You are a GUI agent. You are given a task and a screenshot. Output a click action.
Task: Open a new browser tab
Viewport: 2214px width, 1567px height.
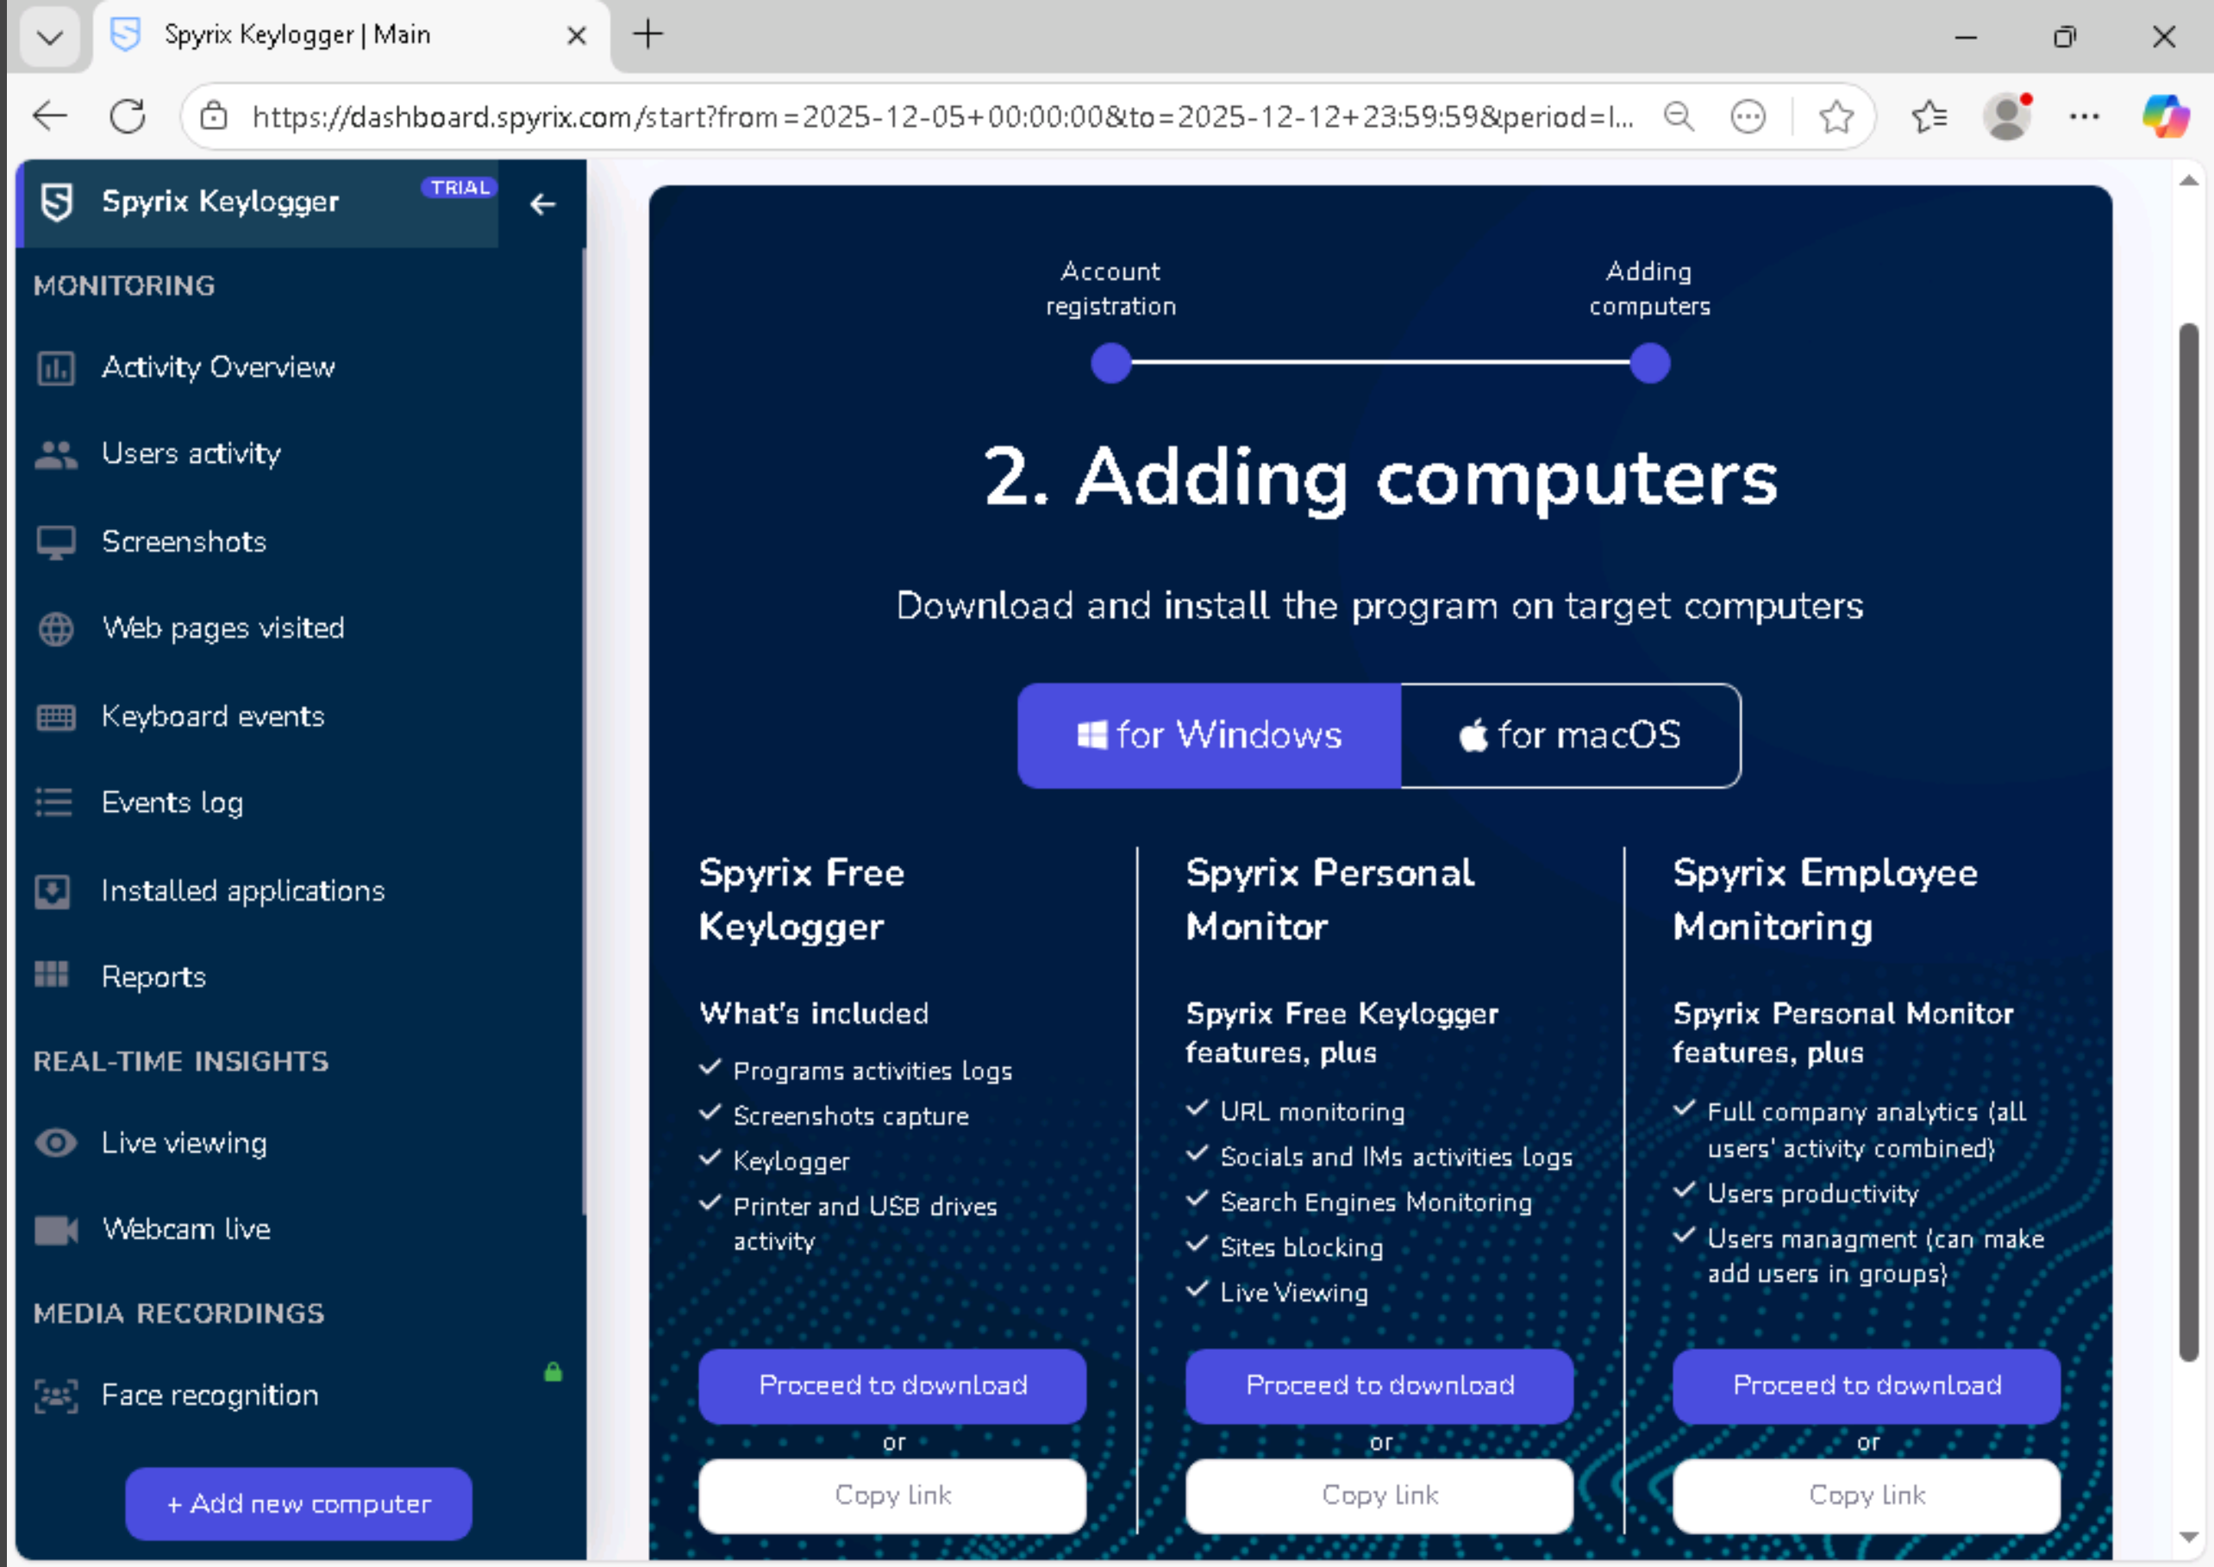647,34
